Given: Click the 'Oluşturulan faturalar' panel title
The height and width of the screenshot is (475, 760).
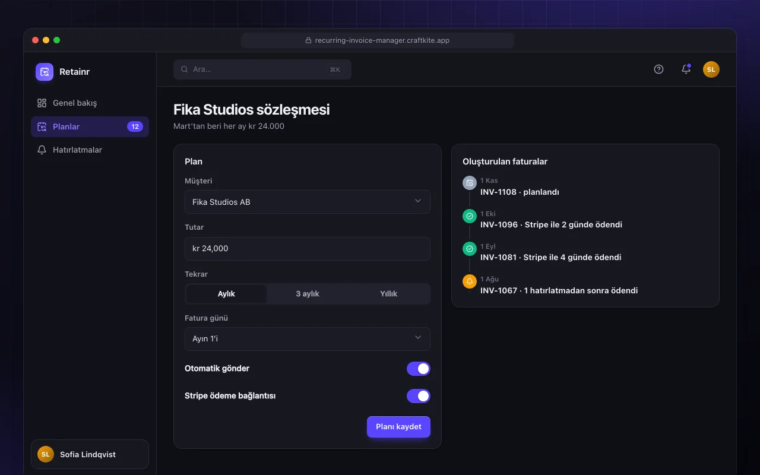Looking at the screenshot, I should 505,161.
